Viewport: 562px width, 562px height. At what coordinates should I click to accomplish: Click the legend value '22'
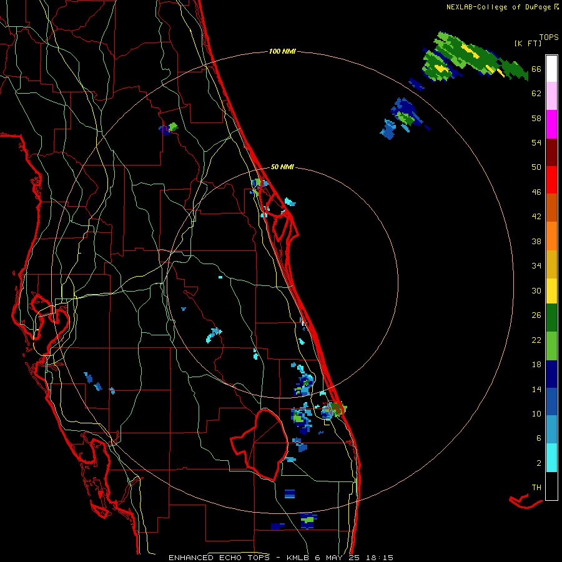coord(536,340)
